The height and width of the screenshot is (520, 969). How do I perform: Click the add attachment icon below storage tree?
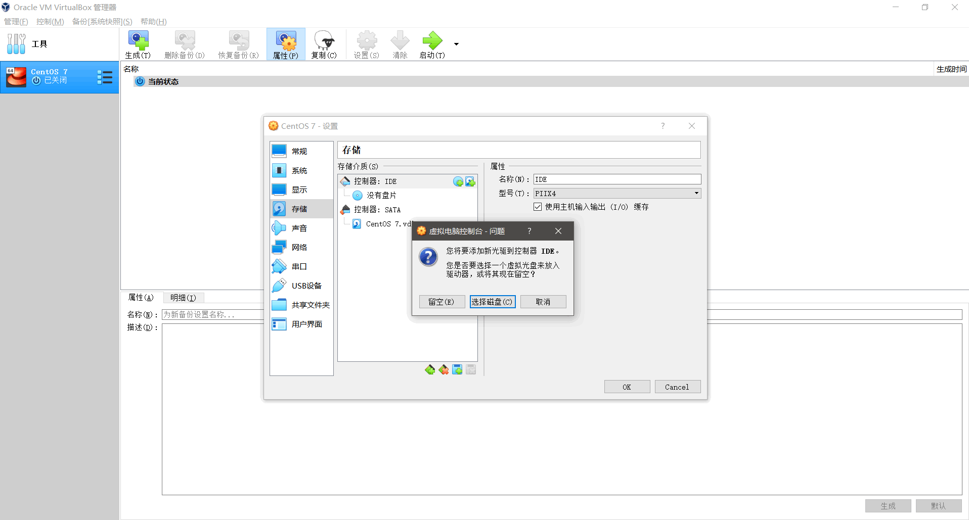[x=457, y=370]
